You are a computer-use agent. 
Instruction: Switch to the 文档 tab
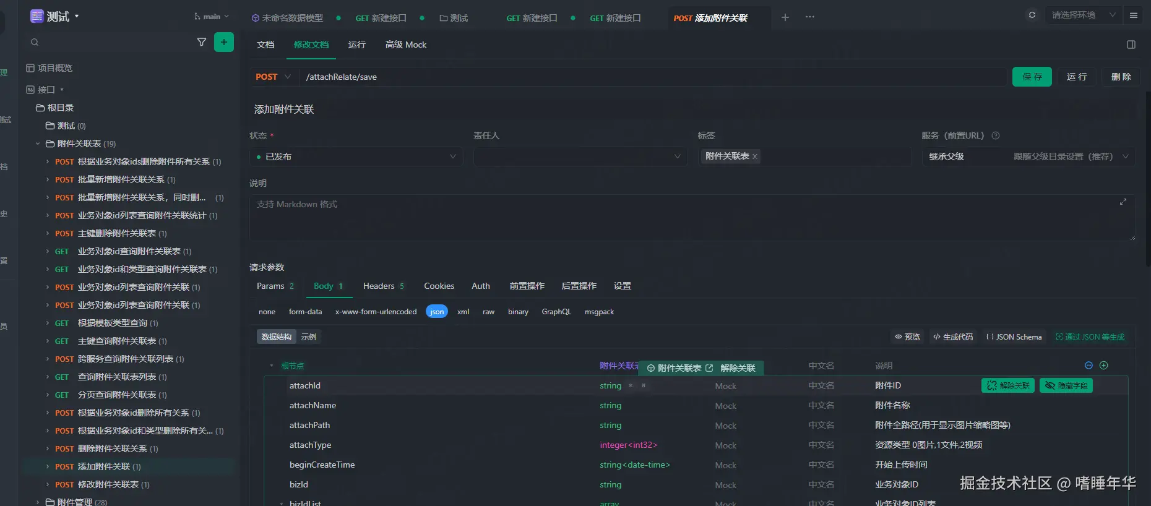265,45
